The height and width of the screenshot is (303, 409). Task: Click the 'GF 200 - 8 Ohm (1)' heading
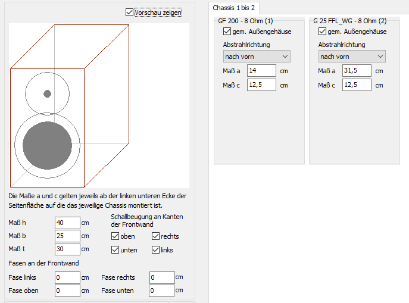tap(245, 21)
